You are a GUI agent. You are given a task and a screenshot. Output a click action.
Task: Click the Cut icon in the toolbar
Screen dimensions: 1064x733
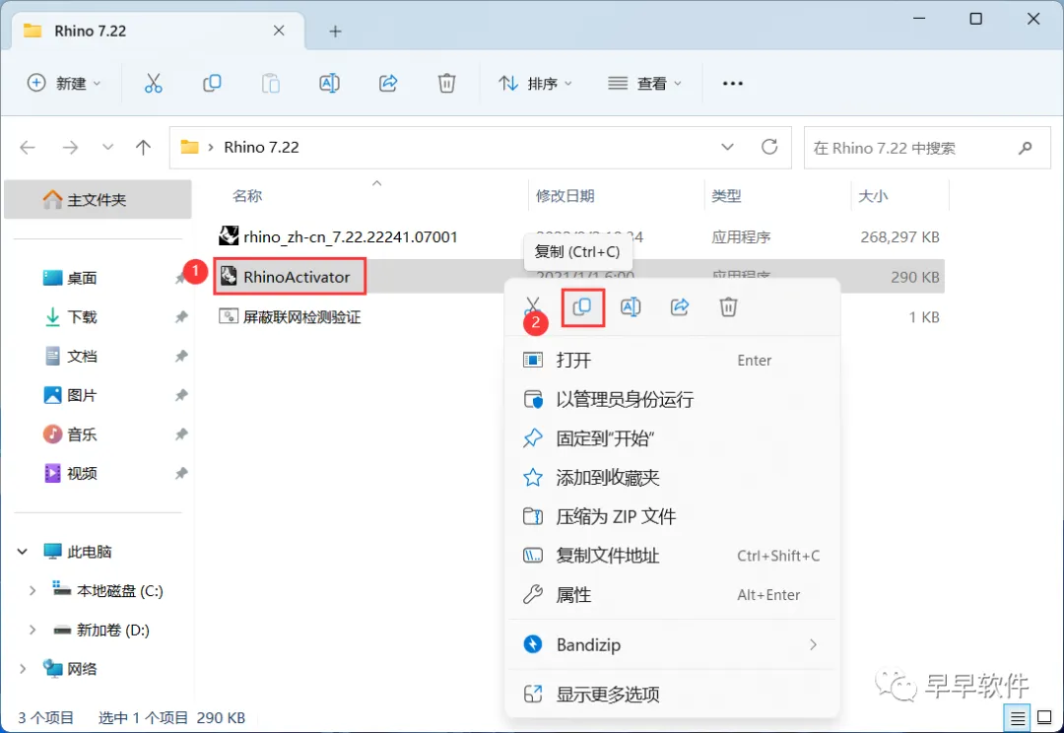pyautogui.click(x=154, y=84)
